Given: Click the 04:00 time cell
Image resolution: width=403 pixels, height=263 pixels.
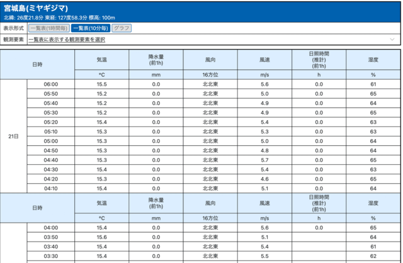Looking at the screenshot, I should click(x=51, y=228).
